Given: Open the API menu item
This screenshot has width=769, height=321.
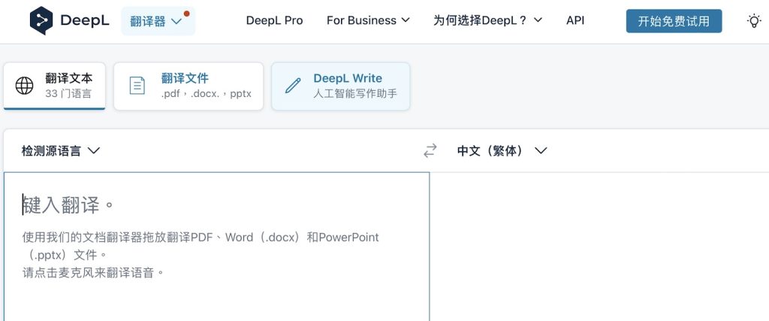Looking at the screenshot, I should coord(575,20).
